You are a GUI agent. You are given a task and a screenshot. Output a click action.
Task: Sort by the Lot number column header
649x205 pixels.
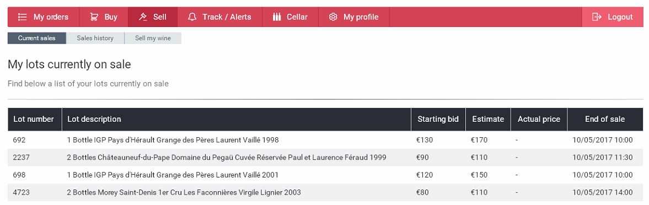(35, 120)
